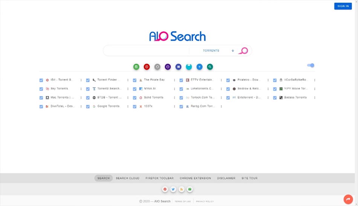
Task: Open the options menu for IBit - Torrent
Action: (x=81, y=80)
